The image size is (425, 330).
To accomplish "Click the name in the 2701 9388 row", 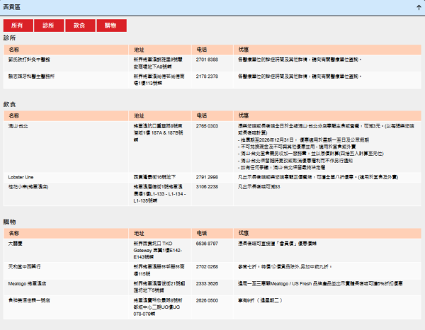I will tap(29, 59).
